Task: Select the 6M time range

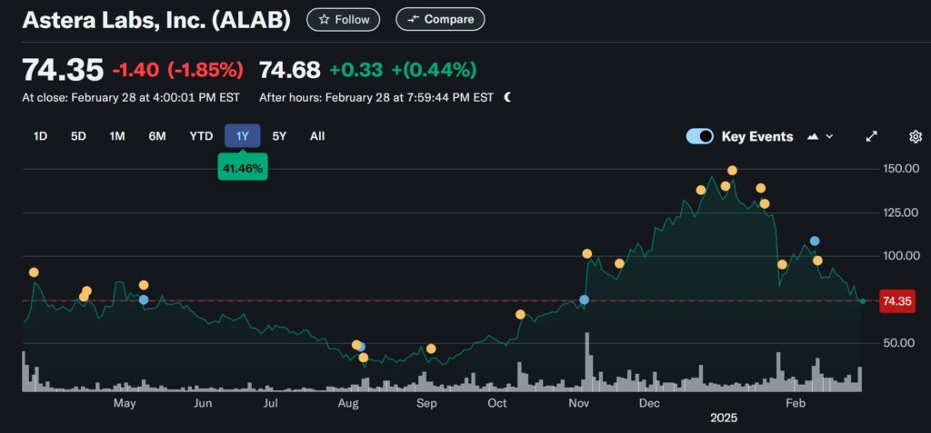Action: click(x=157, y=136)
